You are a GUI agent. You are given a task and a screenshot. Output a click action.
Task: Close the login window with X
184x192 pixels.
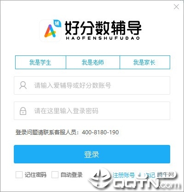(176, 7)
